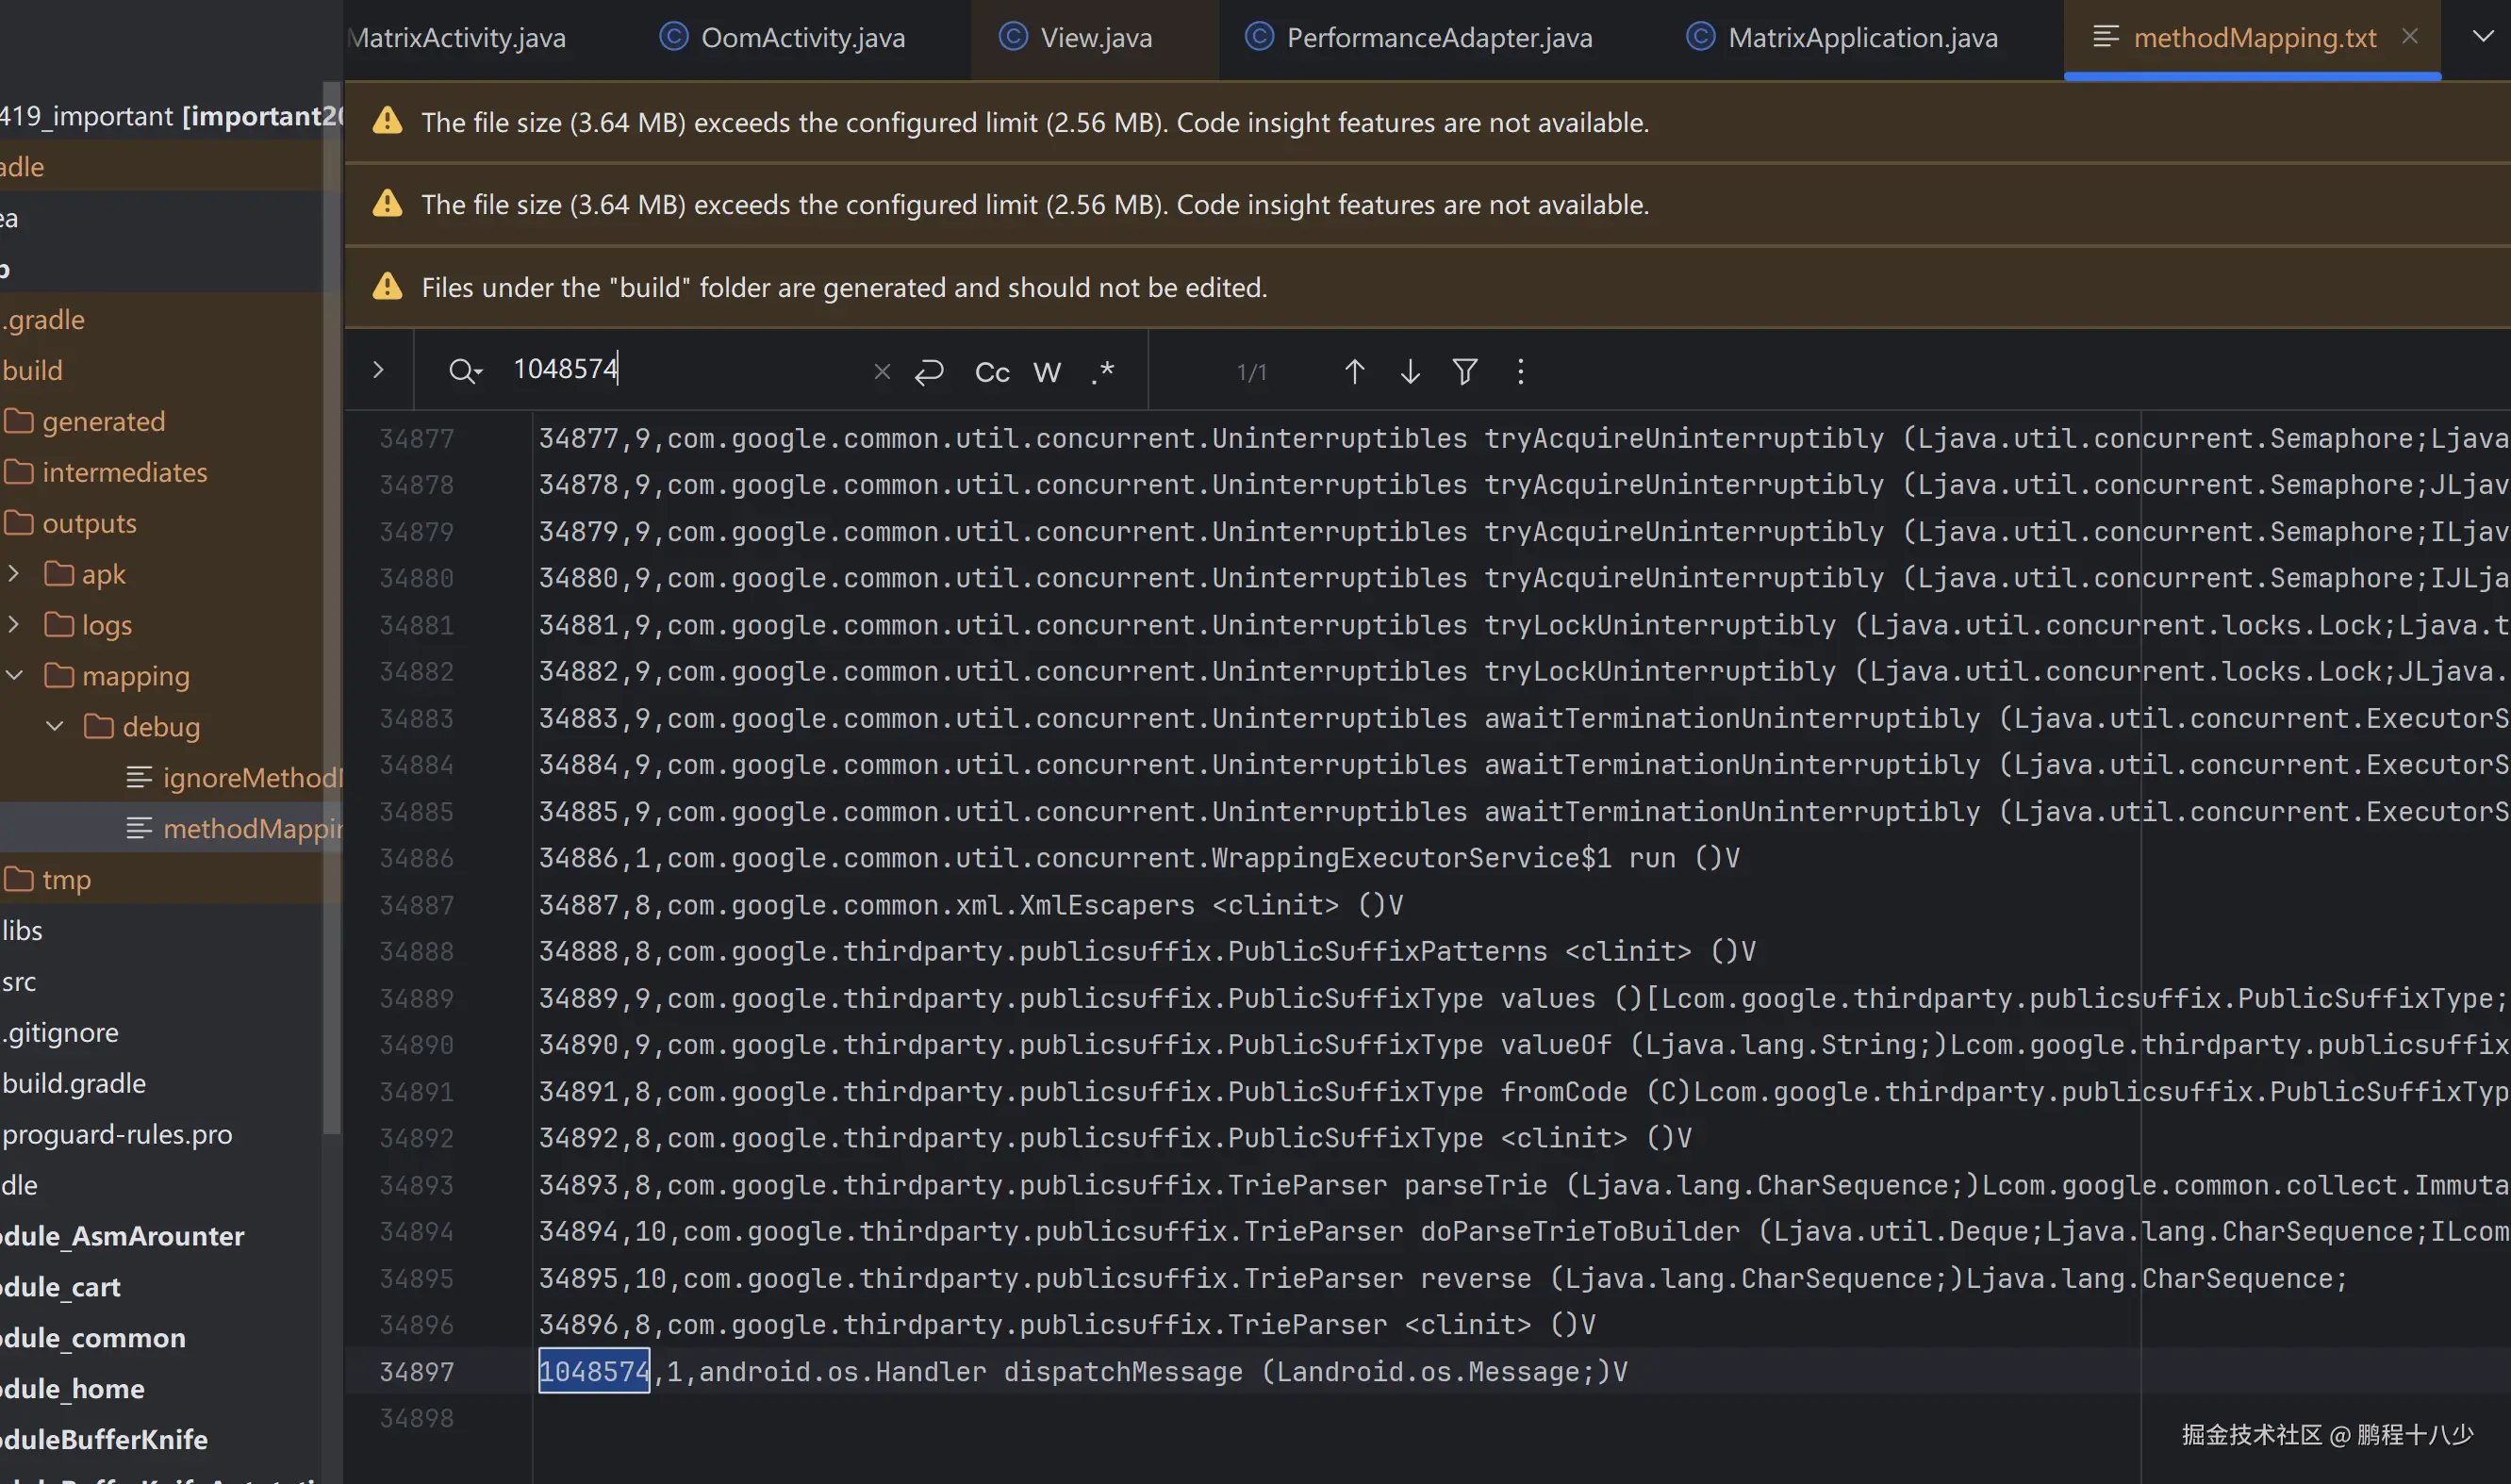The width and height of the screenshot is (2511, 1484).
Task: Toggle Regex (.*) search option
Action: 1102,372
